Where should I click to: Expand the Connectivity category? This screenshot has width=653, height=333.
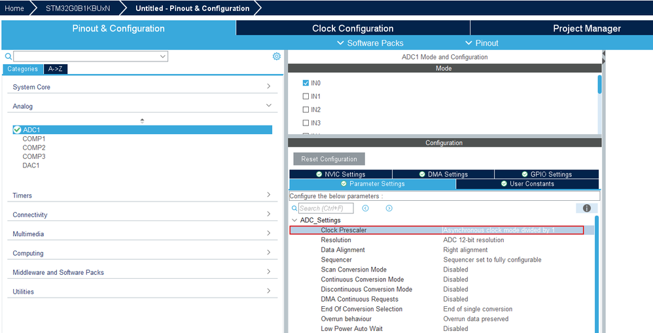[269, 213]
